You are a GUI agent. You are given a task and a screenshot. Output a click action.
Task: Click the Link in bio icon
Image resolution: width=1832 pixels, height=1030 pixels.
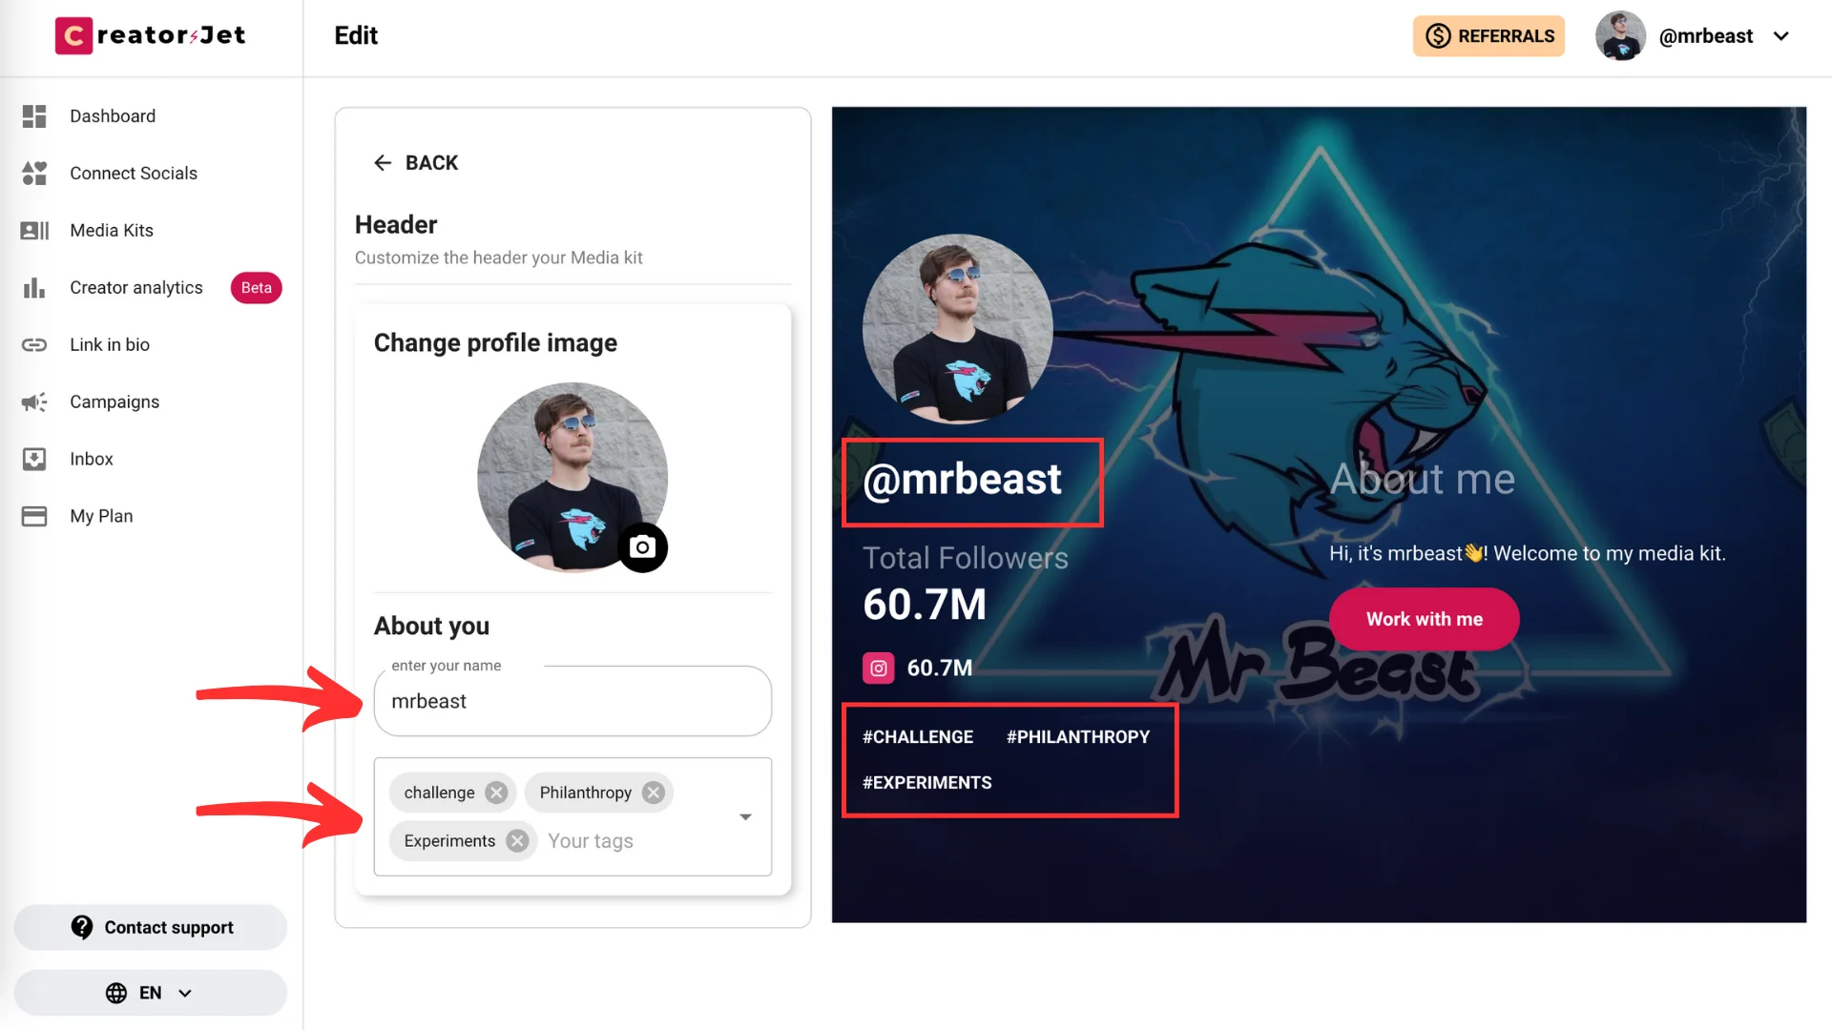click(x=34, y=344)
